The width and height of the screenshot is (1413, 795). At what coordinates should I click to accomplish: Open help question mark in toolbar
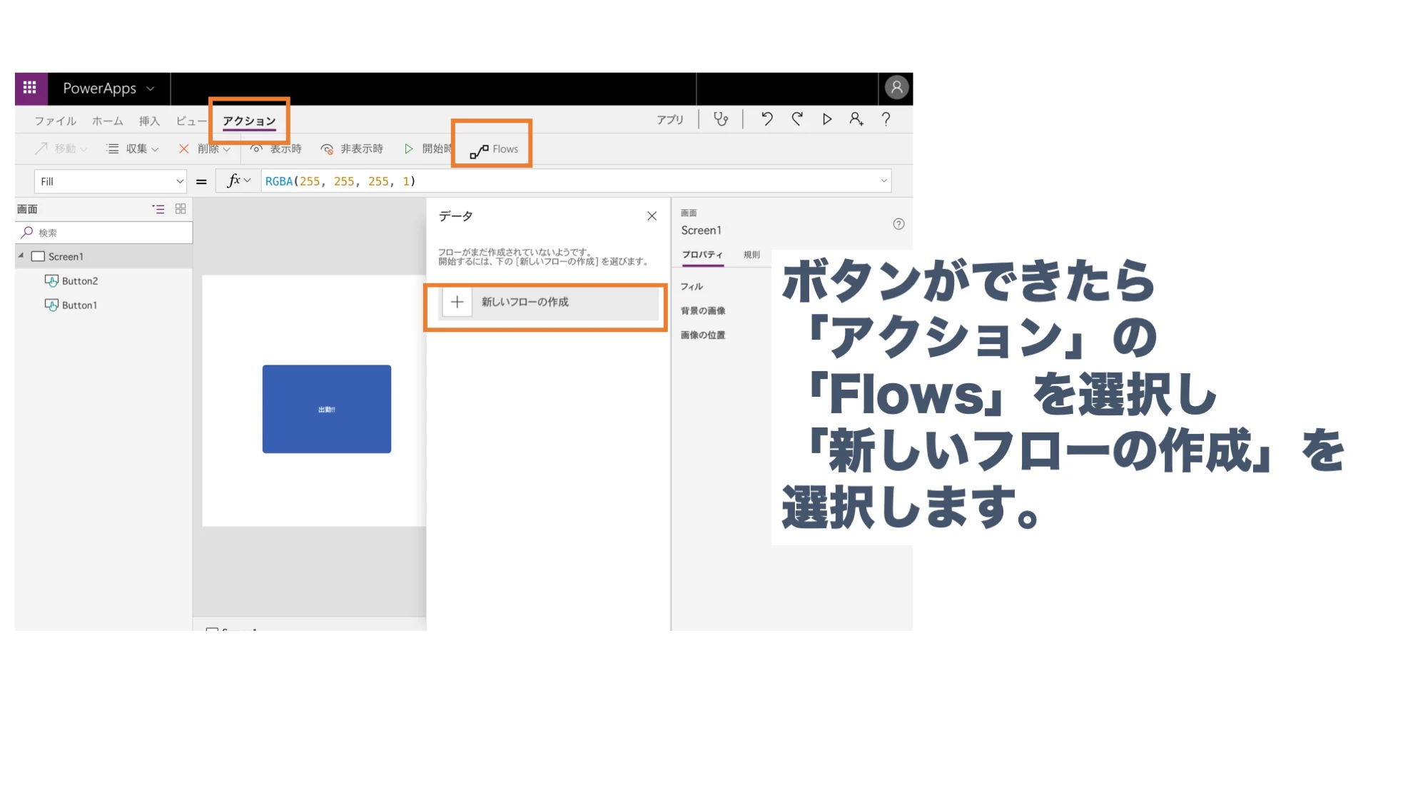pyautogui.click(x=886, y=119)
